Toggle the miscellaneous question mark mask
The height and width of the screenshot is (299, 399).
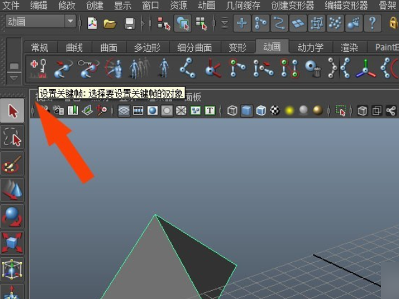(372, 24)
